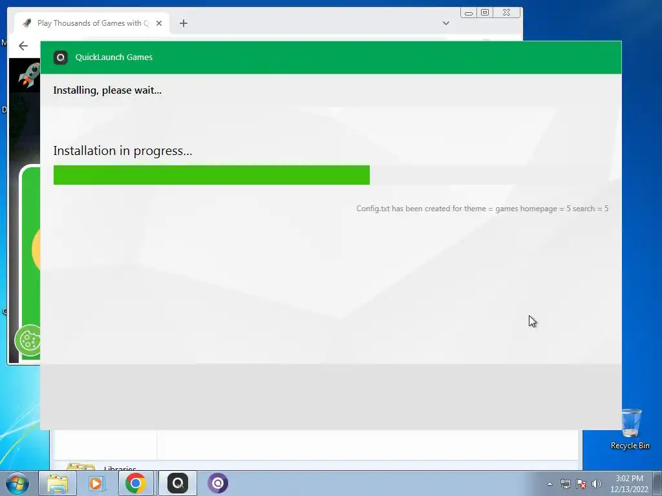The width and height of the screenshot is (662, 496).
Task: Switch to Chrome in the taskbar
Action: (136, 483)
